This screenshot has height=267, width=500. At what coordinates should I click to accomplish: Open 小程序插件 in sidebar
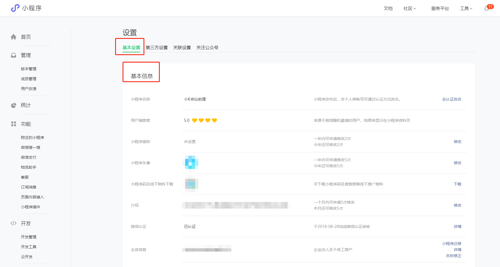[x=31, y=207]
